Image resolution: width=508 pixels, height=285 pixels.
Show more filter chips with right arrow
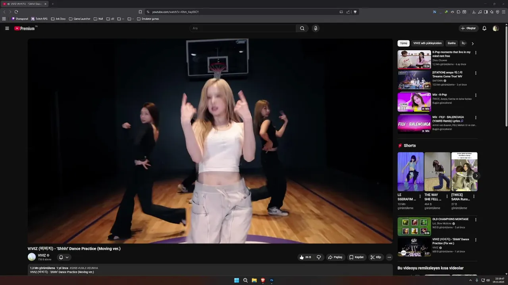(473, 44)
